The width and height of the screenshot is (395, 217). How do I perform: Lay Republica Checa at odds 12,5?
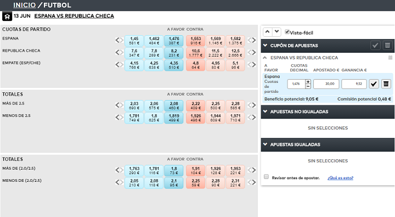click(x=235, y=53)
